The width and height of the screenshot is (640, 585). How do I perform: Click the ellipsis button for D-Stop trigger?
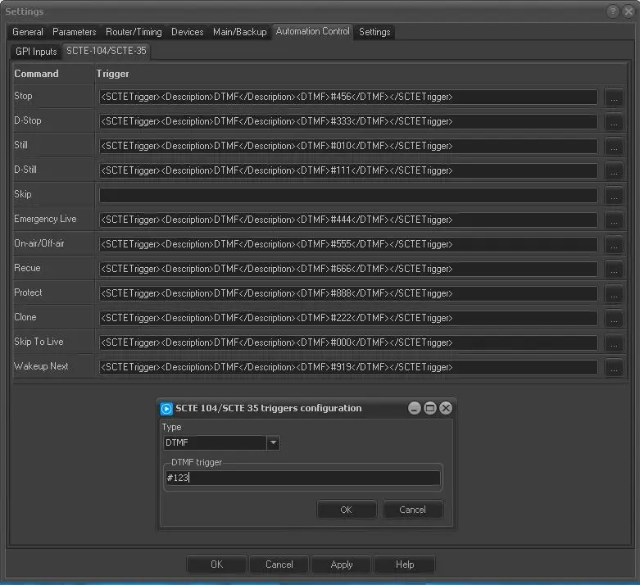[x=614, y=122]
